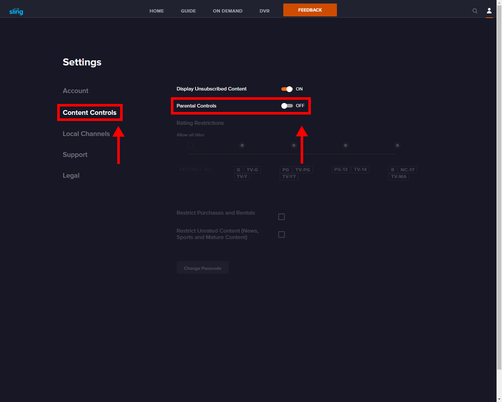Enable Parental Controls toggle
The width and height of the screenshot is (502, 402).
tap(287, 106)
